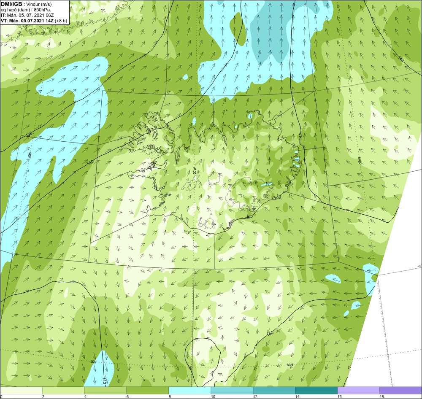This screenshot has width=422, height=399.
Task: Click the 10–12 m/s turquoise legend swatch
Action: click(x=232, y=391)
